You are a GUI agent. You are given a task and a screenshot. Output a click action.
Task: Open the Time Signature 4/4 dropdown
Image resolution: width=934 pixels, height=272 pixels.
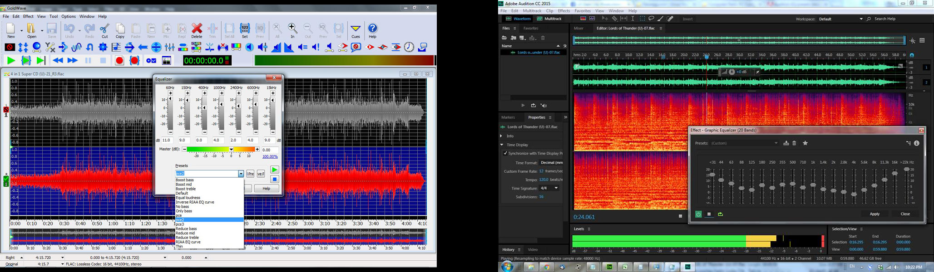(x=549, y=188)
